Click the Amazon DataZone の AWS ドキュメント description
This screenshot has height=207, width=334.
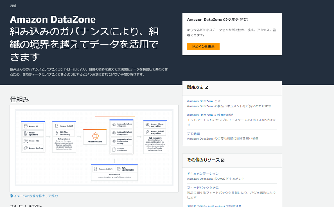coord(216,179)
